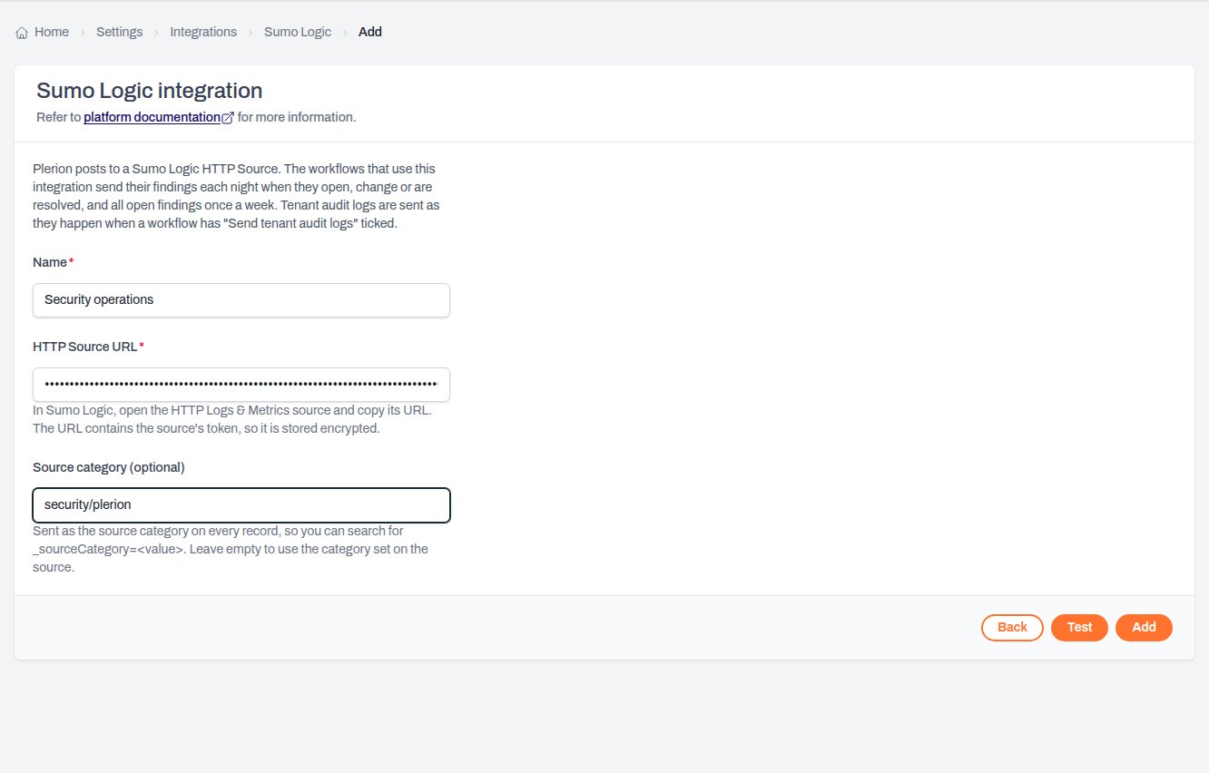
Task: Focus the Name input field
Action: 241,300
